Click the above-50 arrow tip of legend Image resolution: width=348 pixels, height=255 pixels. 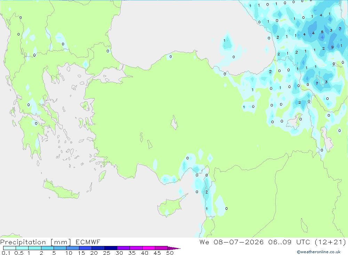pyautogui.click(x=174, y=248)
